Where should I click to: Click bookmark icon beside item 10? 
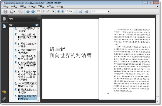16,83
